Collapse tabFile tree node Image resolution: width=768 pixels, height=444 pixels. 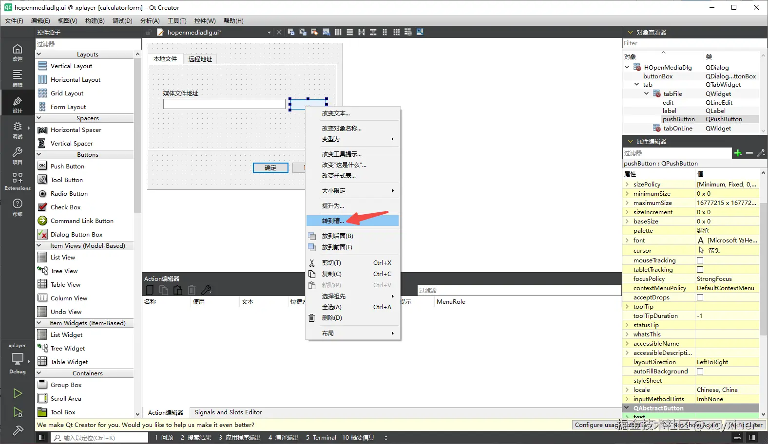tap(647, 93)
